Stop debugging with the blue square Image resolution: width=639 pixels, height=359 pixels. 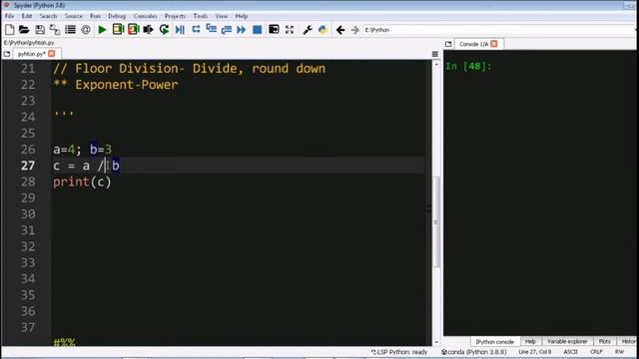tap(258, 30)
